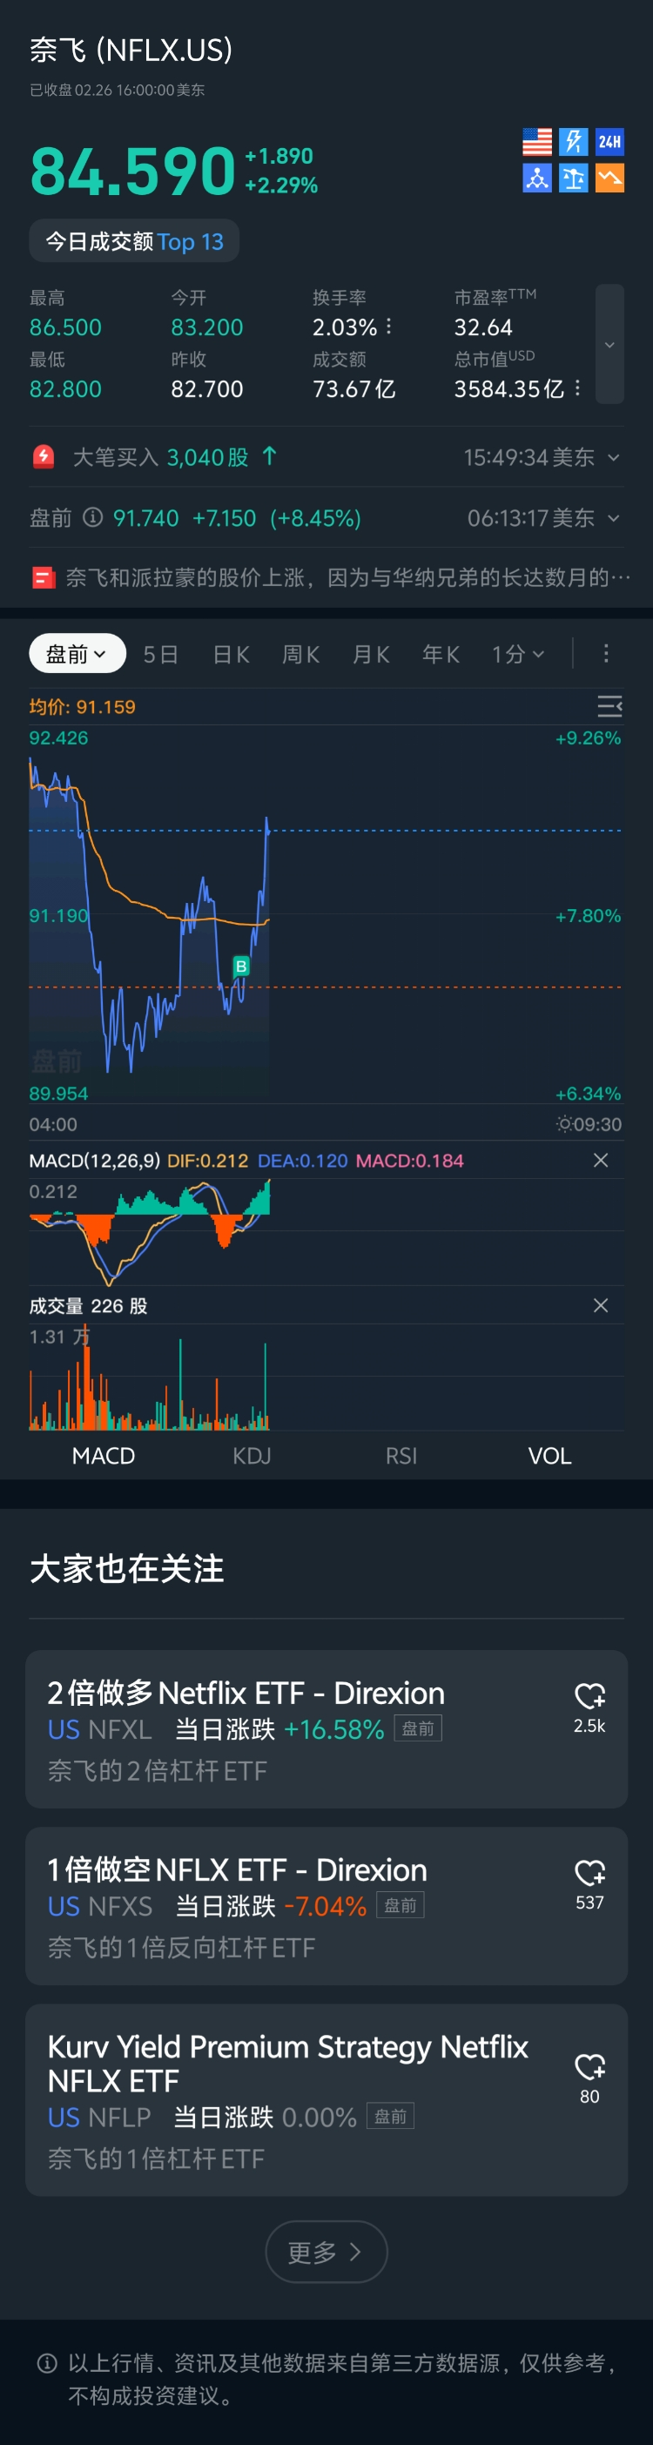Image resolution: width=653 pixels, height=2445 pixels.
Task: Open chart options three-dot menu
Action: coord(605,653)
